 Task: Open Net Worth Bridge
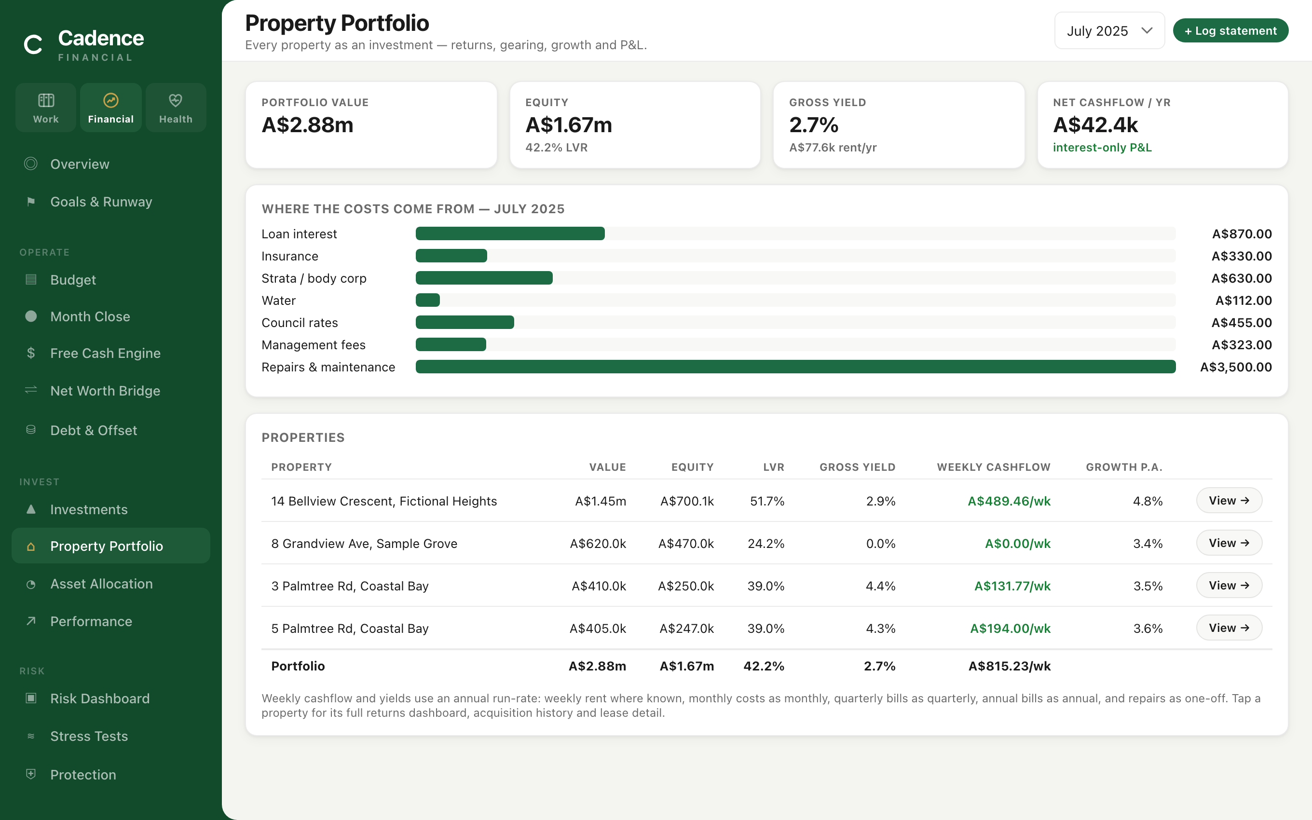(110, 391)
